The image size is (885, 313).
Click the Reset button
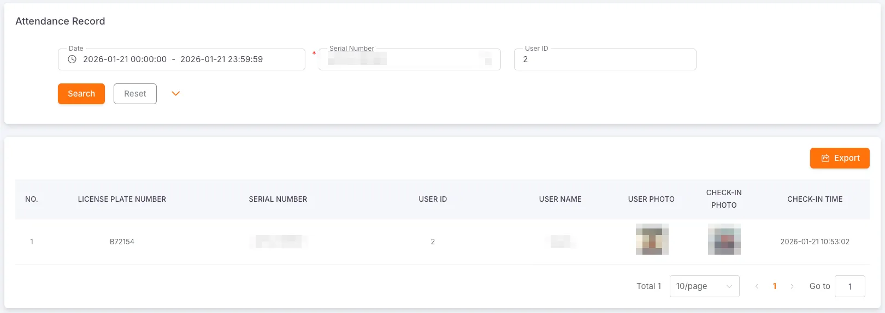pos(135,94)
